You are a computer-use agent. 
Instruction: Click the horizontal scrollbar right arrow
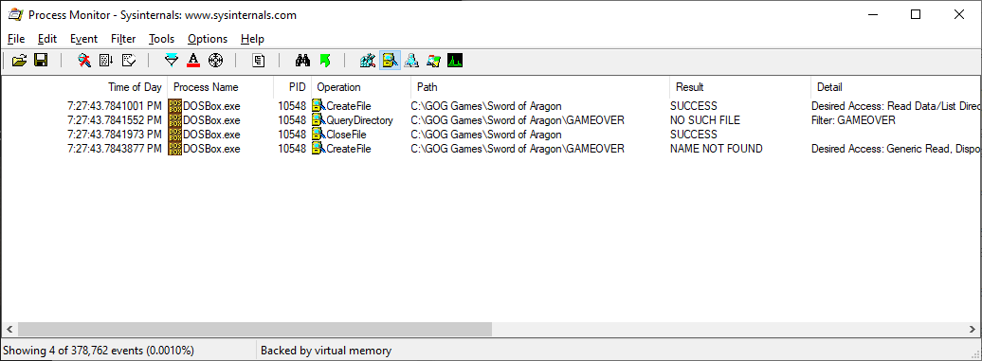click(972, 329)
